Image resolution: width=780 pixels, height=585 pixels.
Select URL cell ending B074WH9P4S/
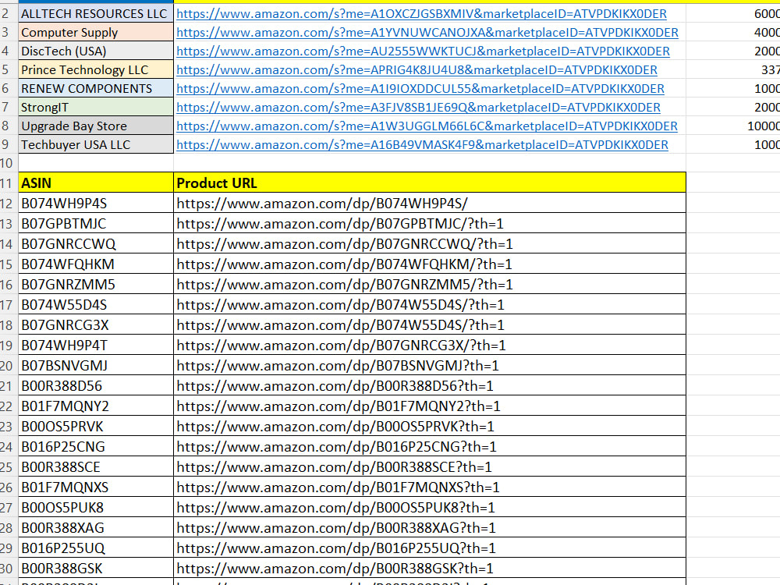[x=430, y=204]
